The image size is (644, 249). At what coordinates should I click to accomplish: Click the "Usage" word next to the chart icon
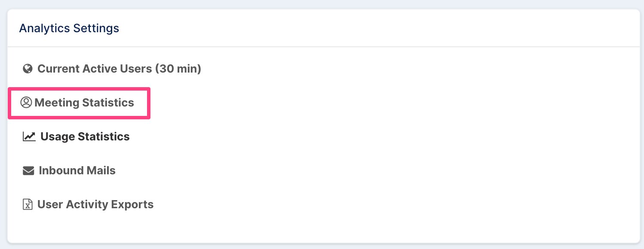tap(58, 137)
